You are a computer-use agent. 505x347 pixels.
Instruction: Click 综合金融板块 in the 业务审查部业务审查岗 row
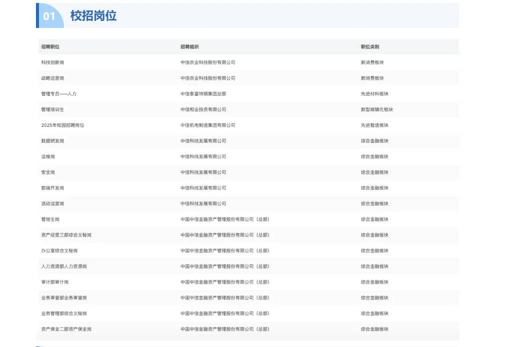pos(375,298)
